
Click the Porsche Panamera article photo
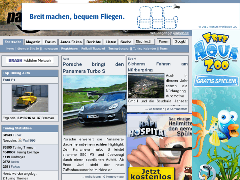tap(95, 105)
